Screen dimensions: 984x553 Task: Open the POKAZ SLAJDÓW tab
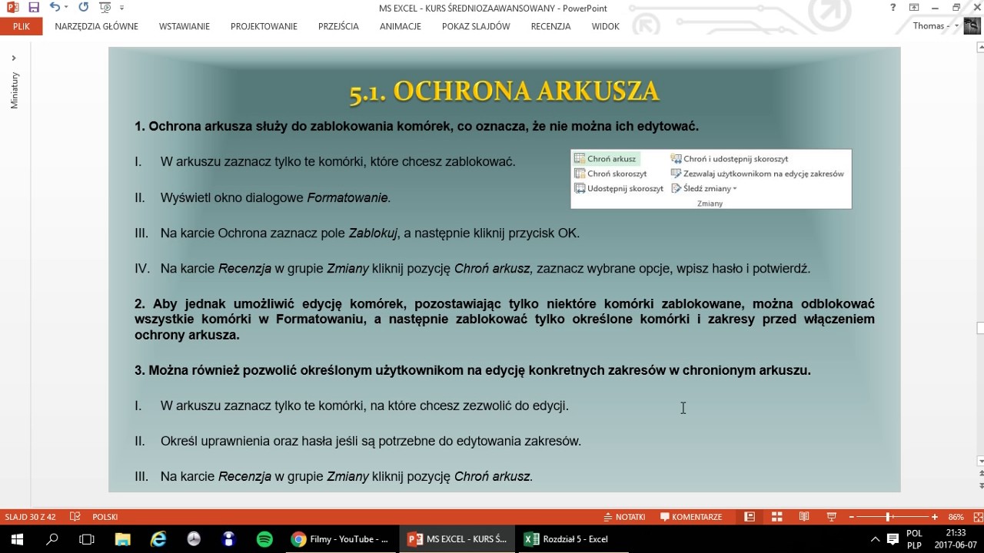pyautogui.click(x=476, y=26)
